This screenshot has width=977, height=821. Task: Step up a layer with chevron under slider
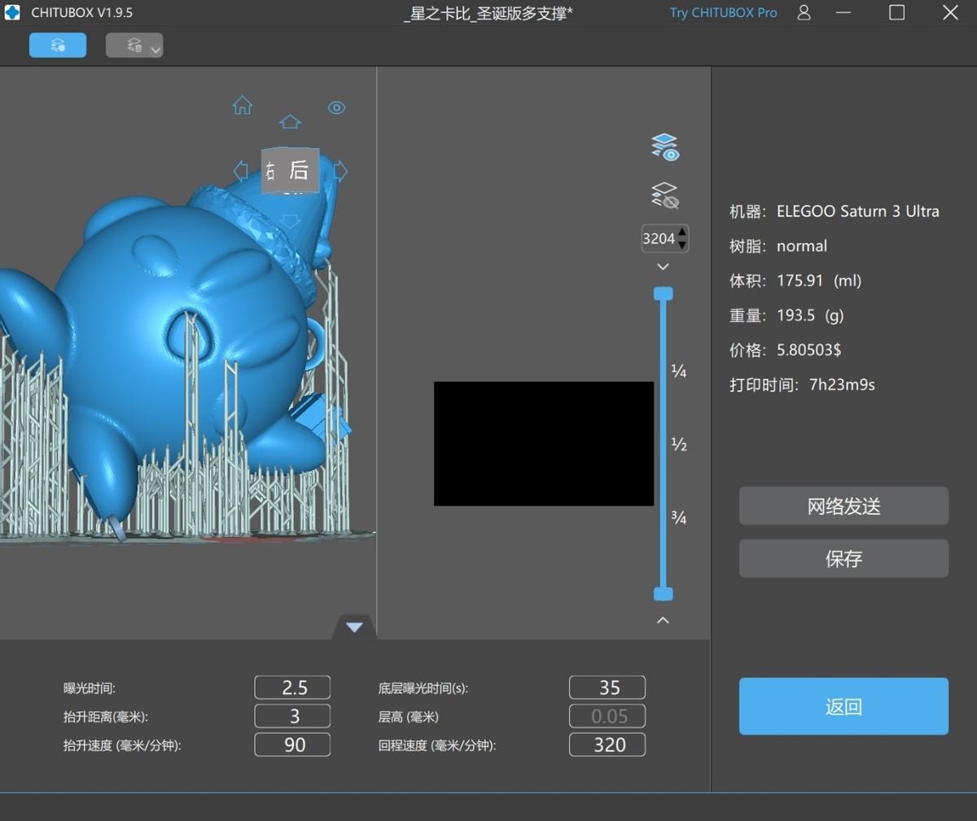(663, 620)
